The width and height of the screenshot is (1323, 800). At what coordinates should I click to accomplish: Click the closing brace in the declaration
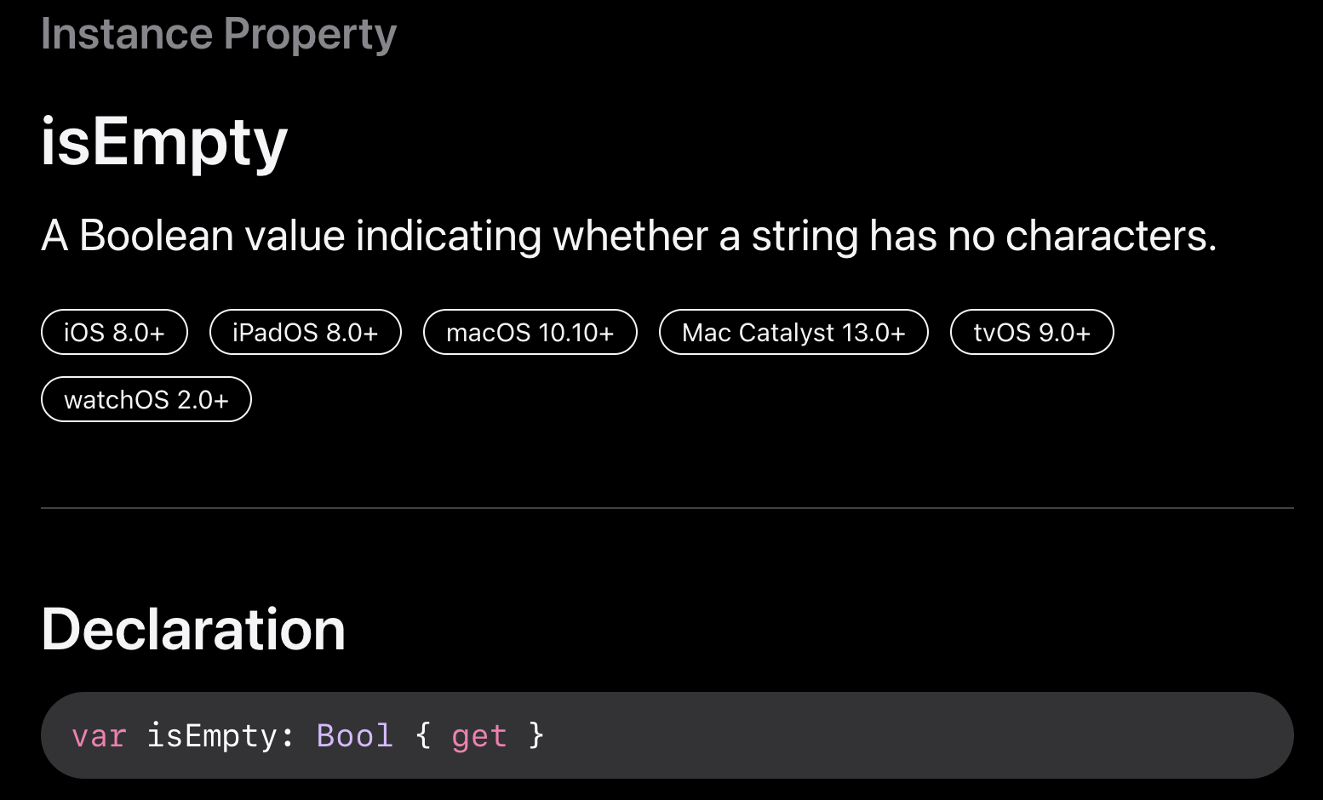pyautogui.click(x=535, y=735)
